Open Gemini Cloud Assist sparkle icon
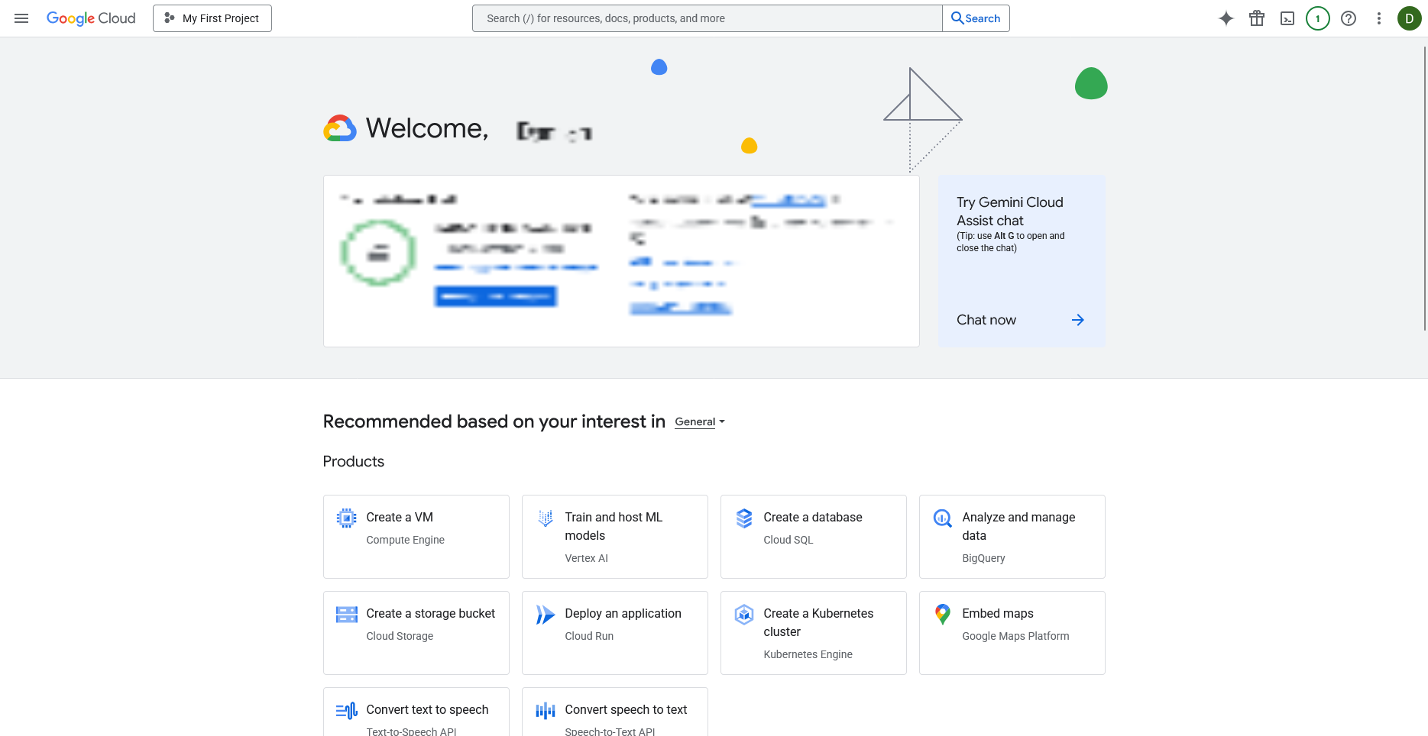Image resolution: width=1428 pixels, height=736 pixels. (x=1226, y=18)
